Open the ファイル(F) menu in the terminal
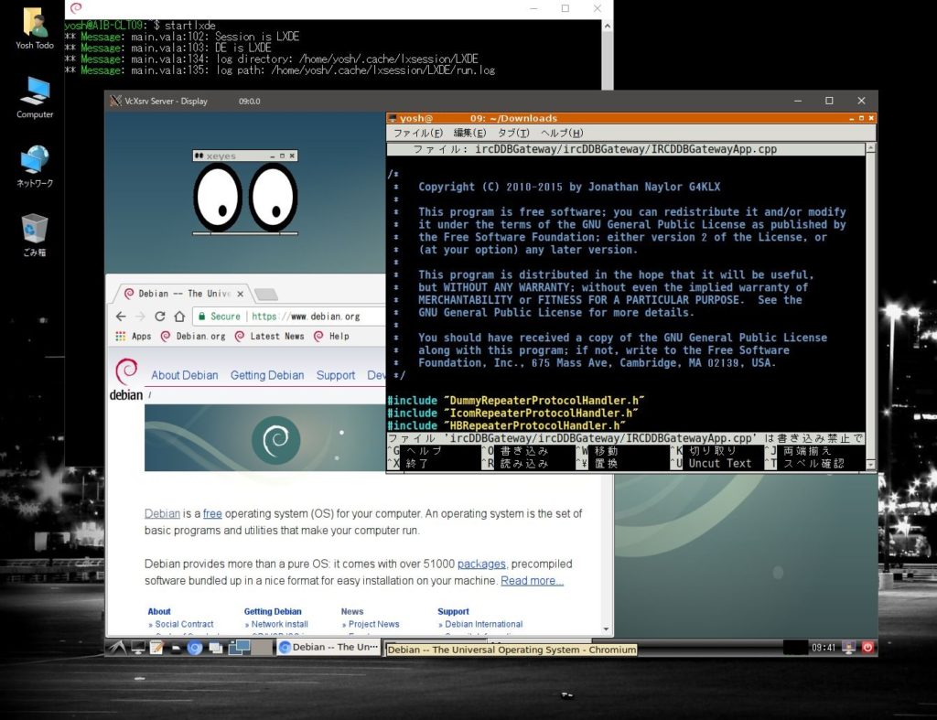The image size is (937, 720). [412, 133]
